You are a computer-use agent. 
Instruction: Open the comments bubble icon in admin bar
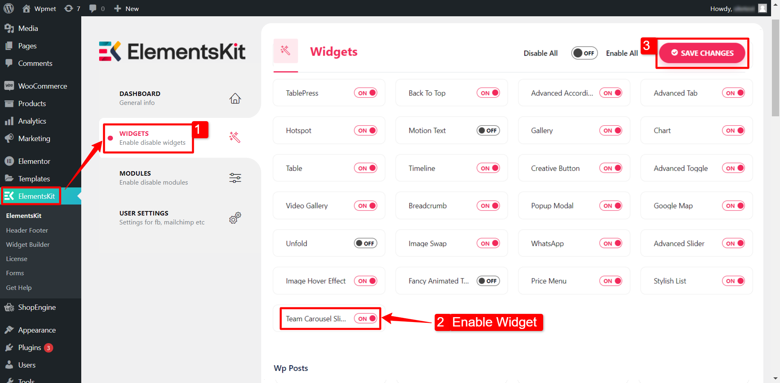tap(93, 8)
